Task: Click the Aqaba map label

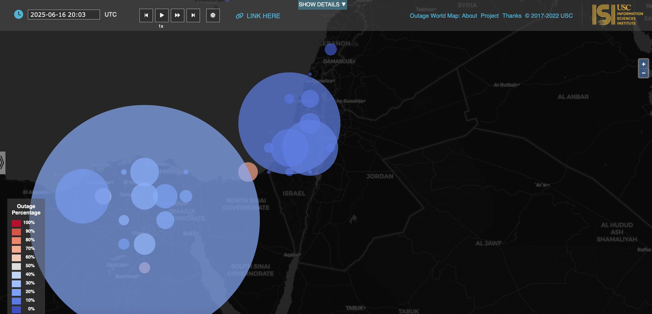Action: point(292,255)
